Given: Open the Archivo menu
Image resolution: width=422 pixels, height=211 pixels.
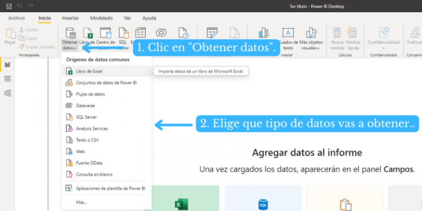Looking at the screenshot, I should pyautogui.click(x=16, y=18).
